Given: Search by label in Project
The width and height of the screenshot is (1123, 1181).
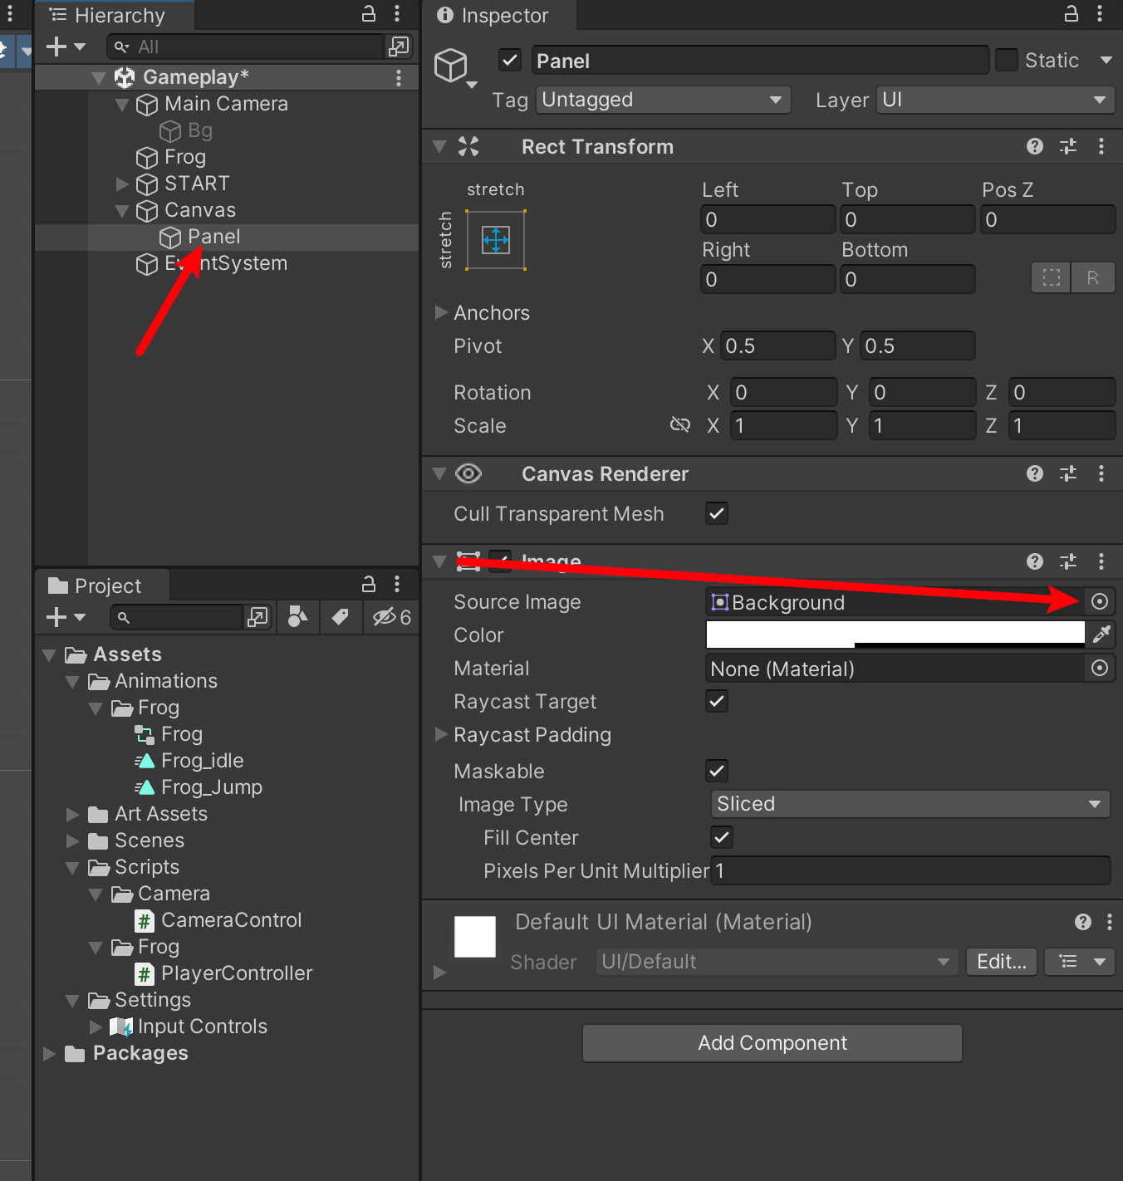Looking at the screenshot, I should point(341,617).
